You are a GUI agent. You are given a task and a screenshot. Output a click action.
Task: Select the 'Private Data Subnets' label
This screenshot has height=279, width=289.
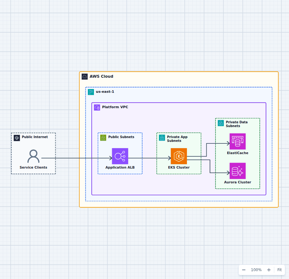point(237,124)
